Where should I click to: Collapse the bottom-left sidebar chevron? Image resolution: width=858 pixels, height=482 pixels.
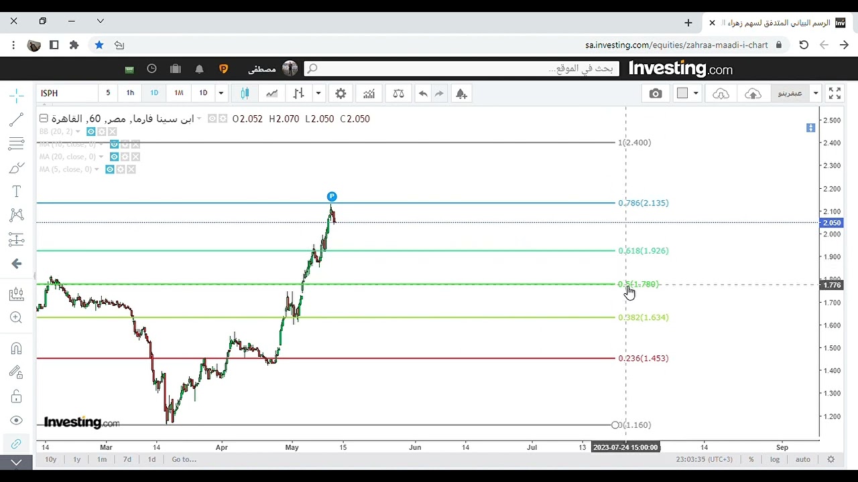pyautogui.click(x=17, y=462)
